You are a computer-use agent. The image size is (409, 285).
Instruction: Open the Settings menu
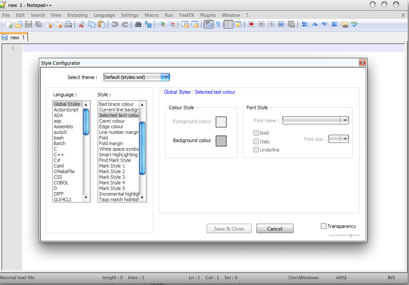130,15
